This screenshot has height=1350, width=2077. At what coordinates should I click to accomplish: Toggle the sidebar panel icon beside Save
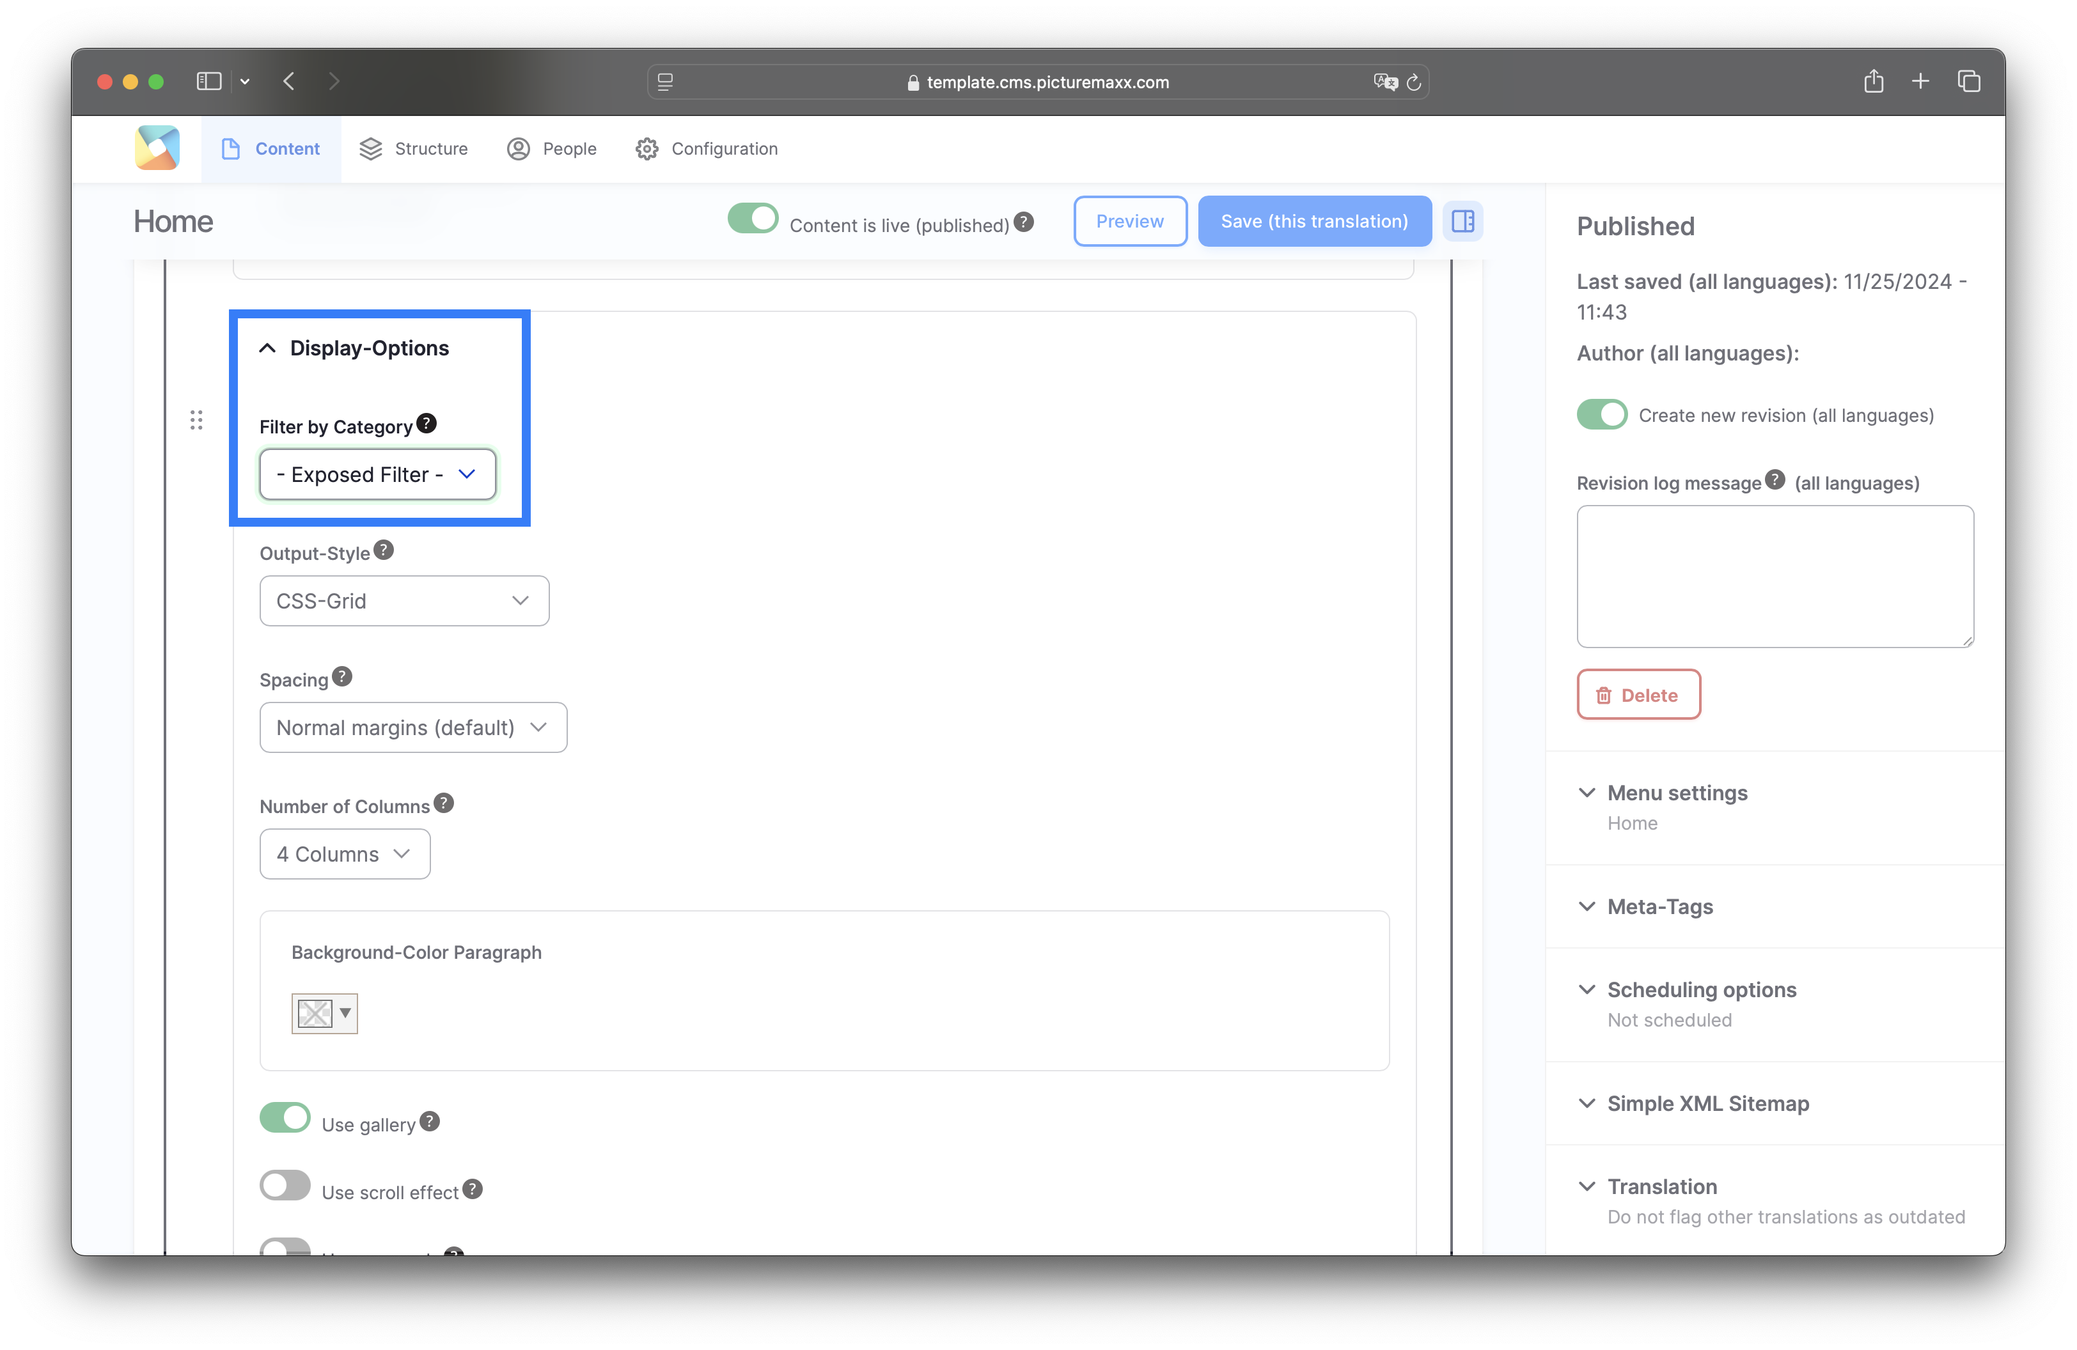(x=1462, y=222)
